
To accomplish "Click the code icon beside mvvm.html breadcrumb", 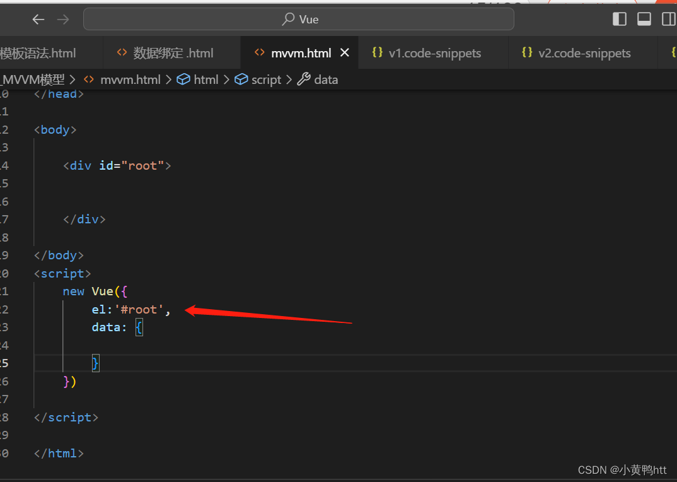I will (89, 79).
